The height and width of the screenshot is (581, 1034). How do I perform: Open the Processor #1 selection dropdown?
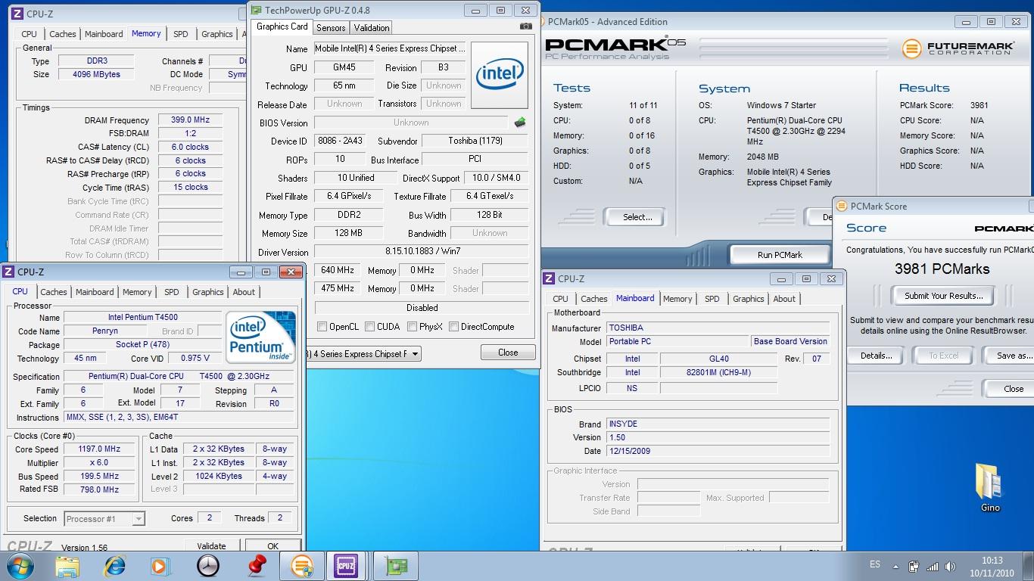pos(139,518)
